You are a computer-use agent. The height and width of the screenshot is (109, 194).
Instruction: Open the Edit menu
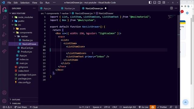[x=15, y=3]
